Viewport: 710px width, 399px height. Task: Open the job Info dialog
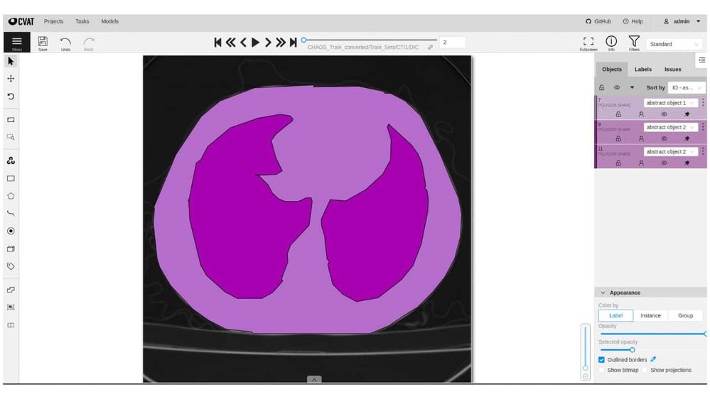pyautogui.click(x=611, y=43)
